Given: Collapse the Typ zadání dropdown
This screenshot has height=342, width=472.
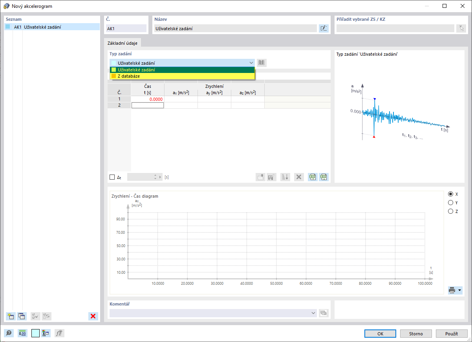Looking at the screenshot, I should [x=251, y=63].
